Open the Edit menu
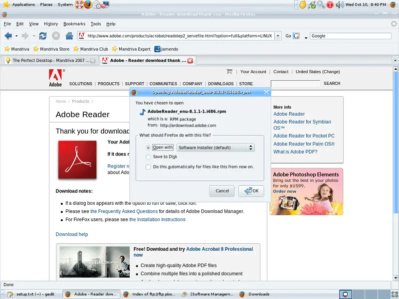 pyautogui.click(x=20, y=24)
